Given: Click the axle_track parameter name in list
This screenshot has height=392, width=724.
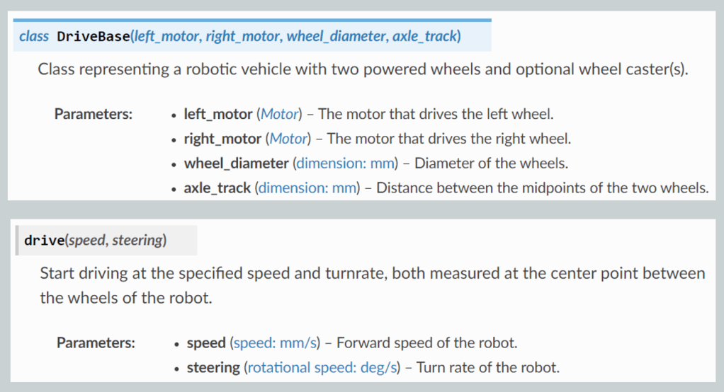Looking at the screenshot, I should pyautogui.click(x=217, y=188).
